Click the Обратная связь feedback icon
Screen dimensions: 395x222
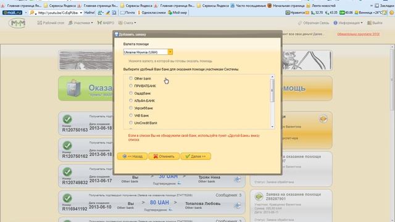point(300,23)
